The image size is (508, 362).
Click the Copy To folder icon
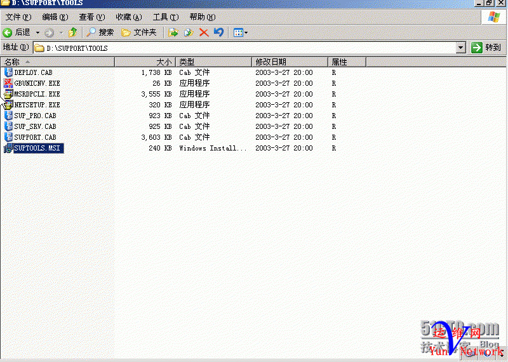tap(189, 32)
